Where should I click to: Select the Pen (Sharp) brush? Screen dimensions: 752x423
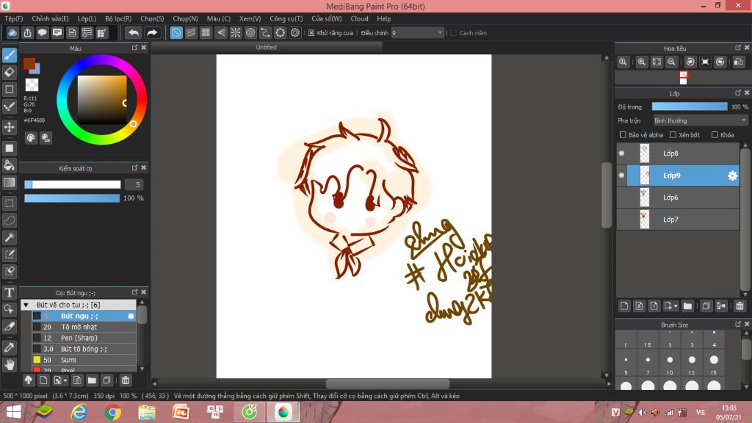[x=84, y=338]
